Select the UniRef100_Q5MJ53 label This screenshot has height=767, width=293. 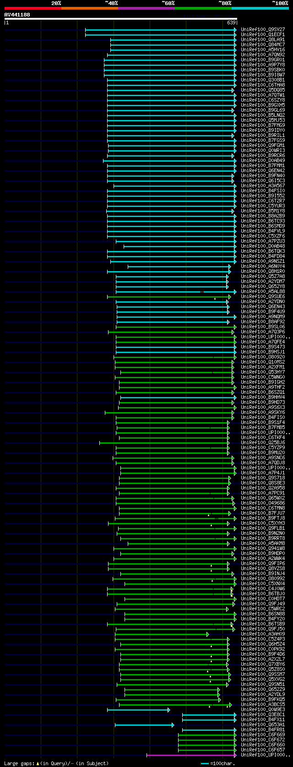pos(263,120)
